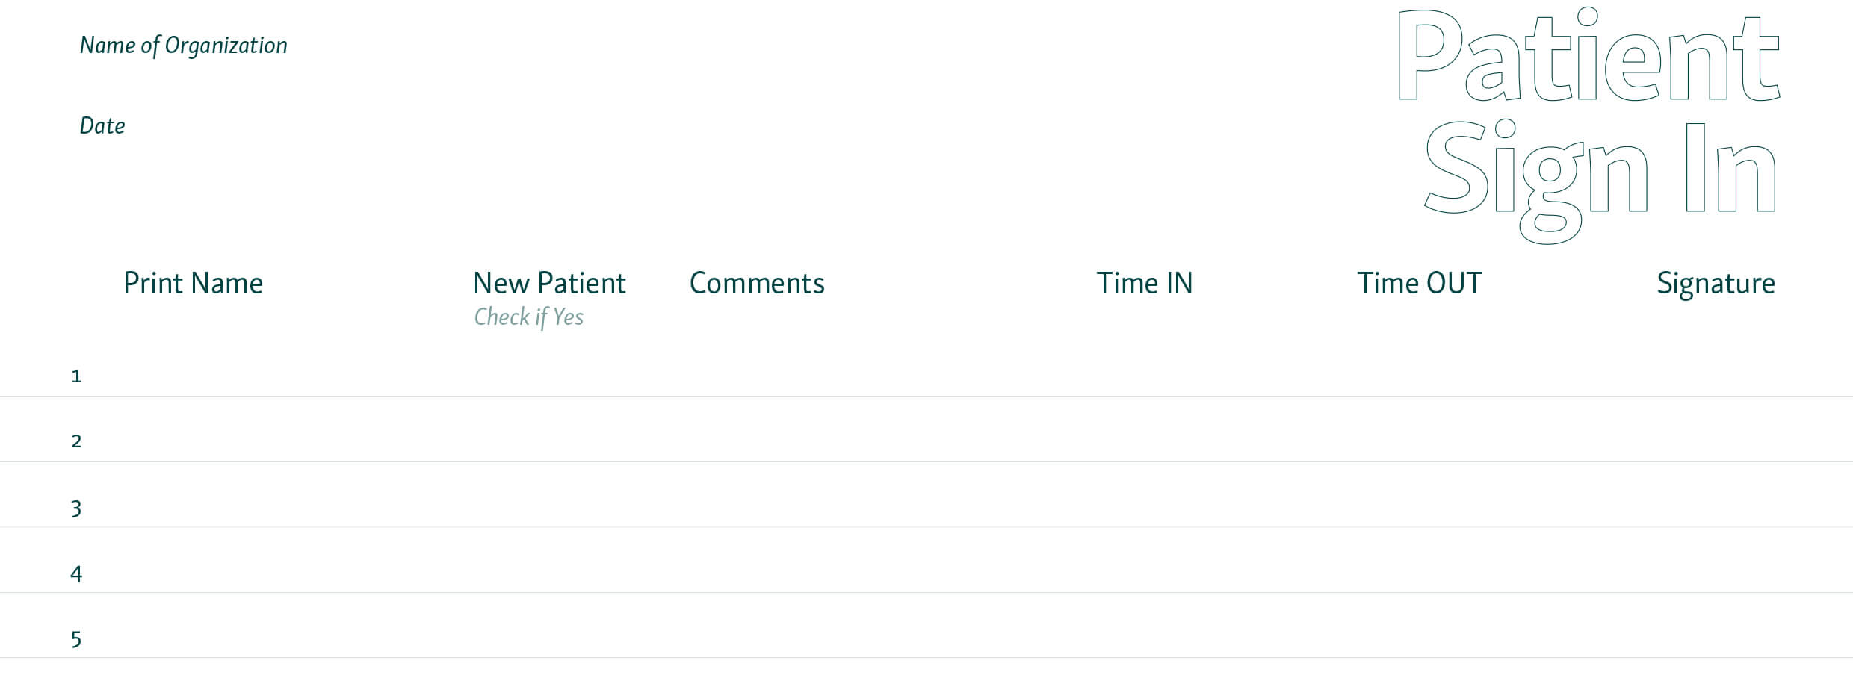Click the Time IN column header
Viewport: 1853px width, 675px height.
[1144, 283]
